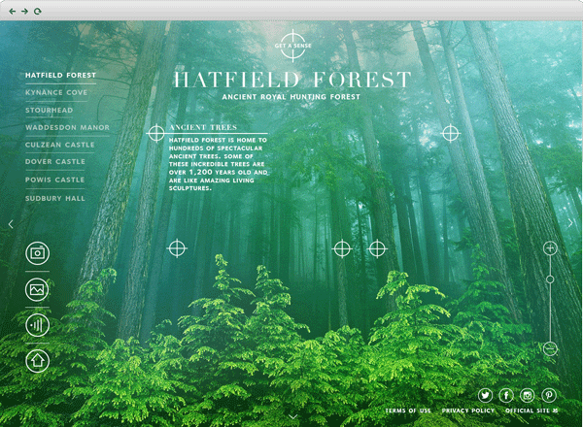This screenshot has height=427, width=583.
Task: Select Hatfield Forest in the location menu
Action: click(x=60, y=75)
